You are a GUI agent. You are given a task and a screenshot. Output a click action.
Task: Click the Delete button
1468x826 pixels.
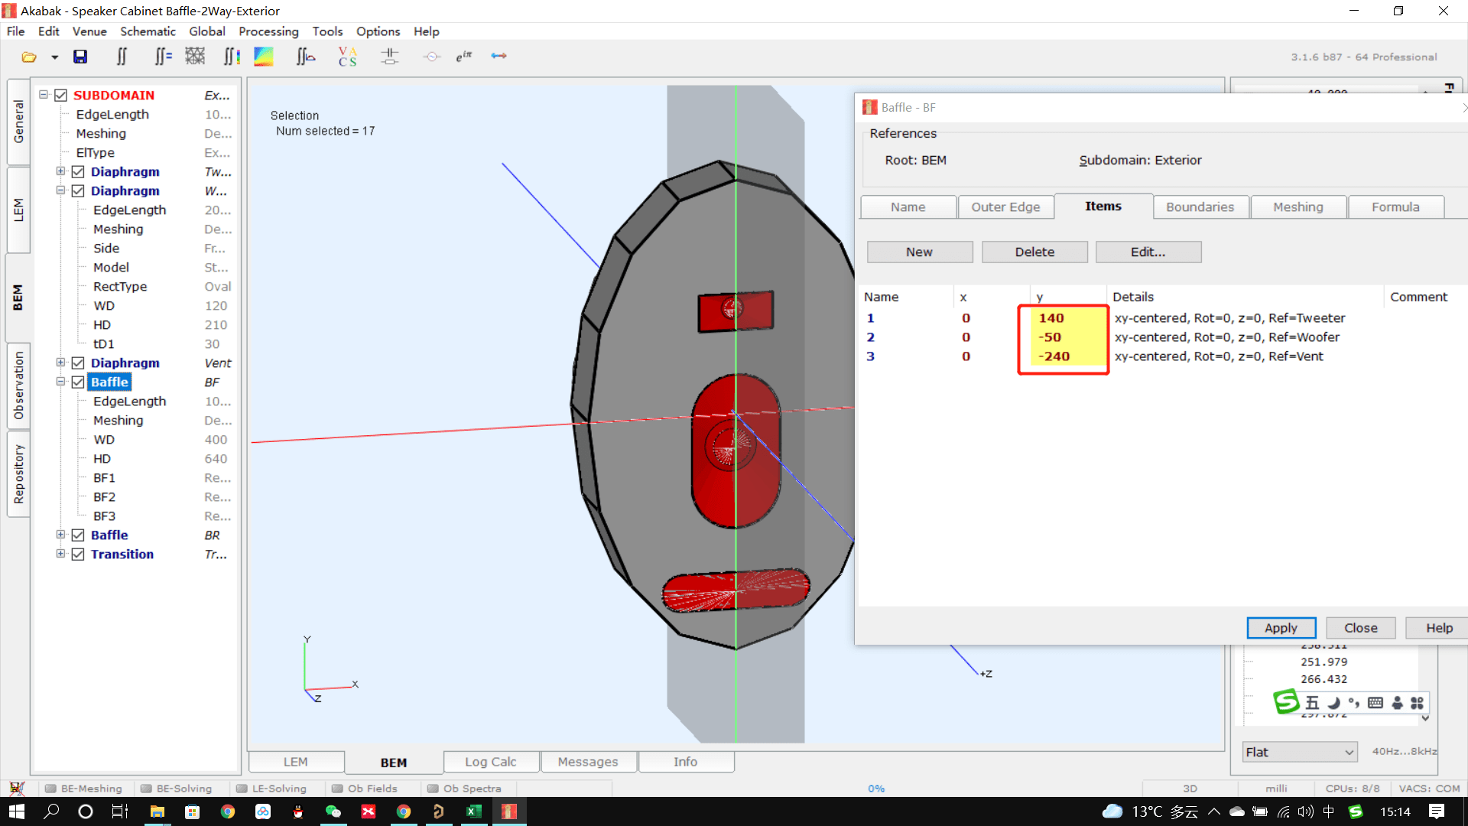pos(1034,252)
